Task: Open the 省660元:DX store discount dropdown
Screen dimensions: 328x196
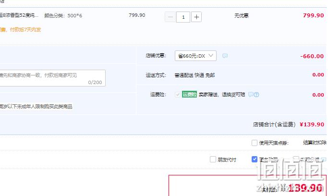Action: [x=195, y=56]
